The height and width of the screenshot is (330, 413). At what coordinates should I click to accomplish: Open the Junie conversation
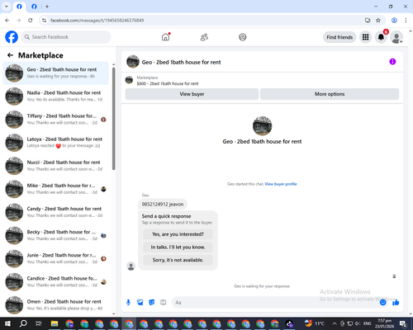pos(56,258)
